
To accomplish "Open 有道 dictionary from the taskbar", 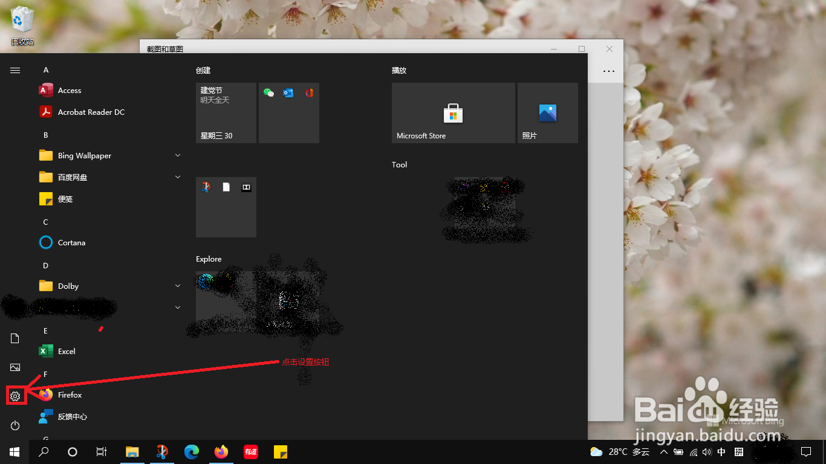I will coord(250,452).
